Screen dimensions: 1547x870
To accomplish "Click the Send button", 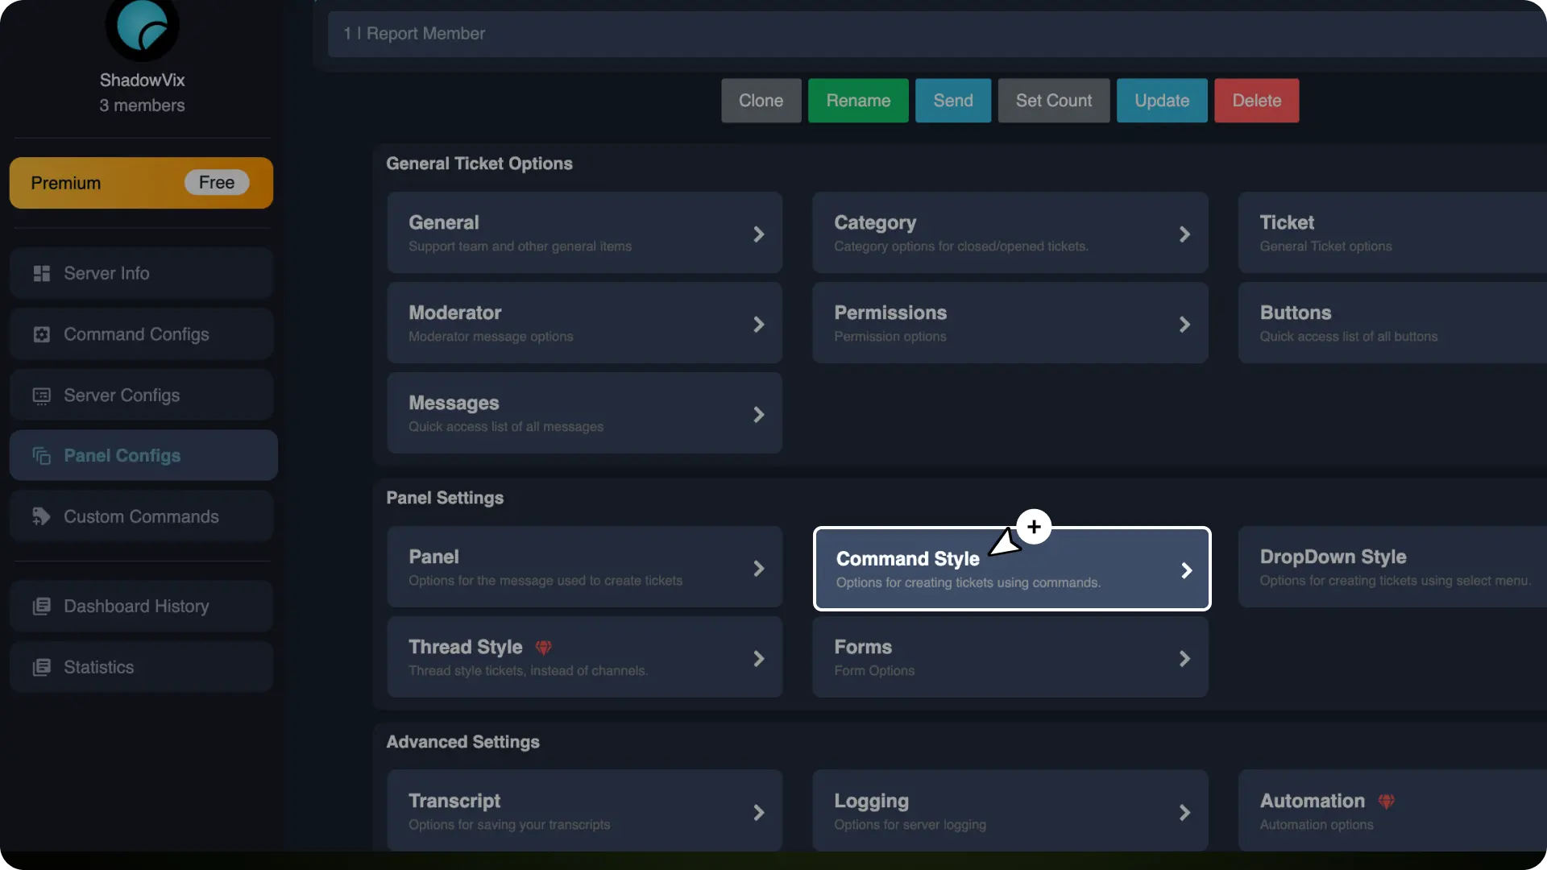I will pyautogui.click(x=953, y=101).
